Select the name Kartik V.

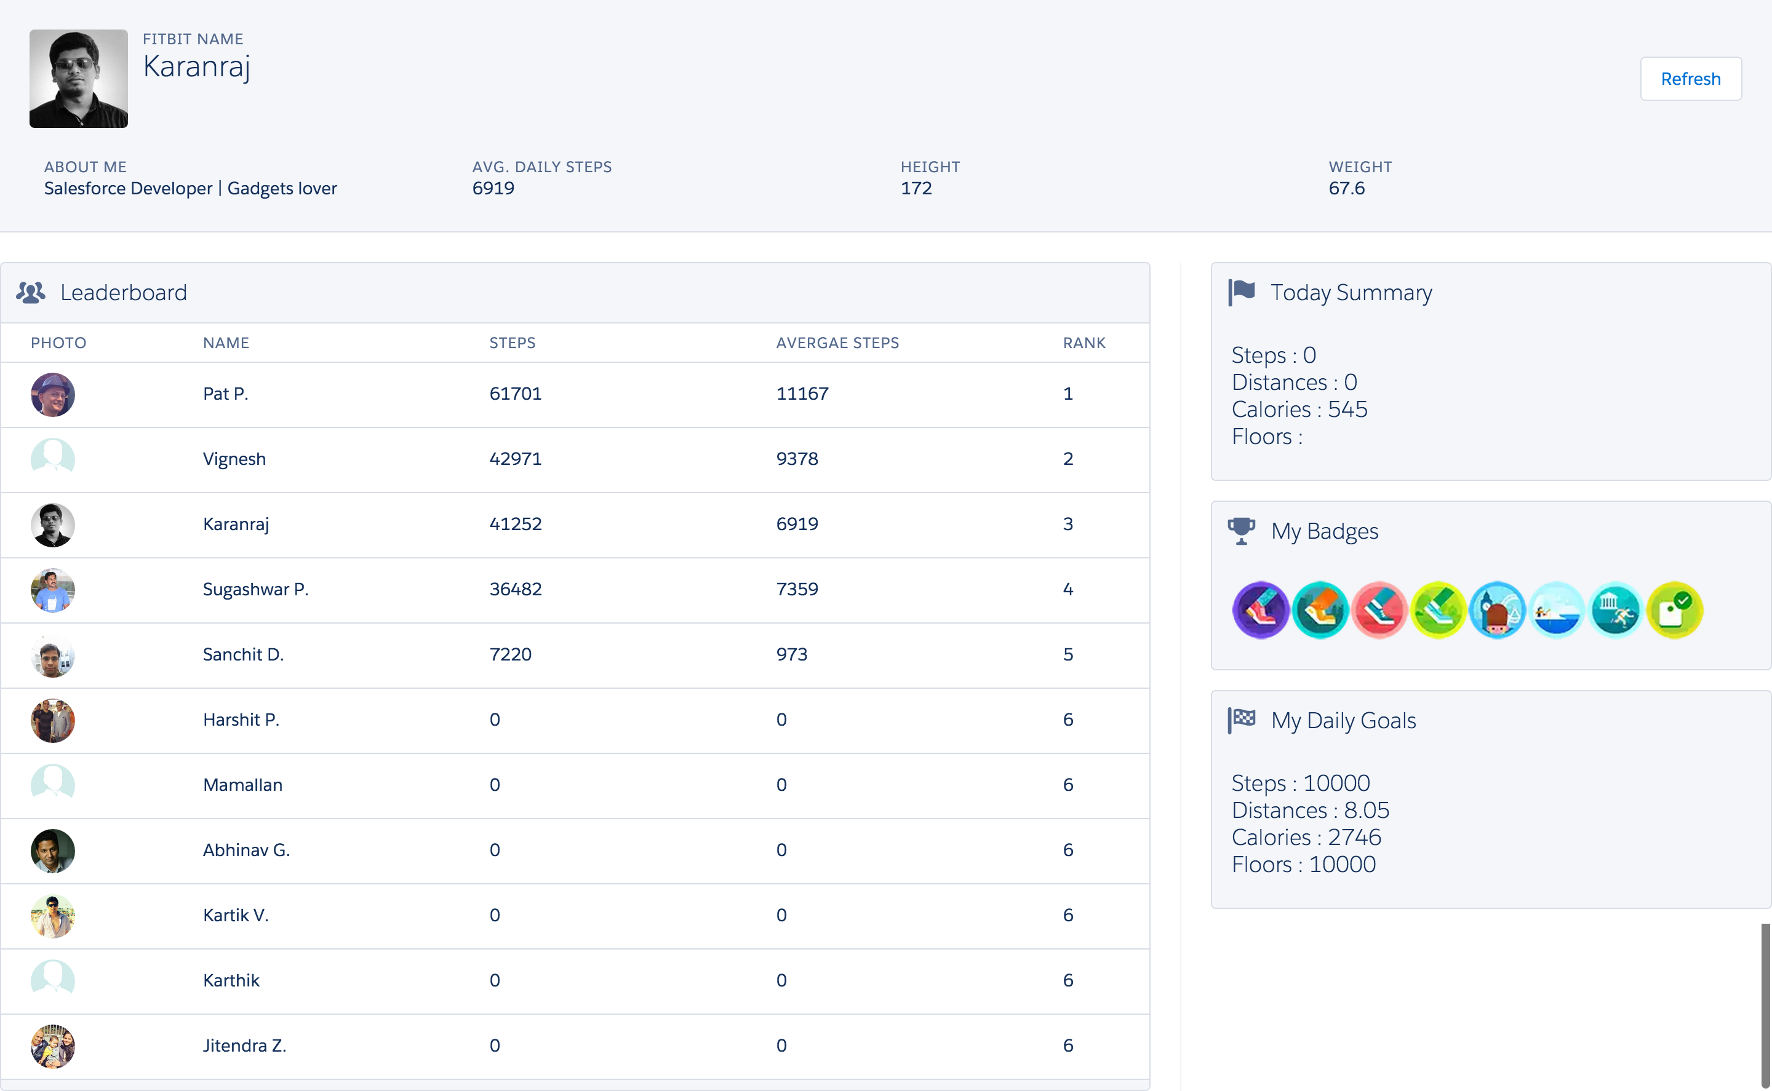coord(235,915)
